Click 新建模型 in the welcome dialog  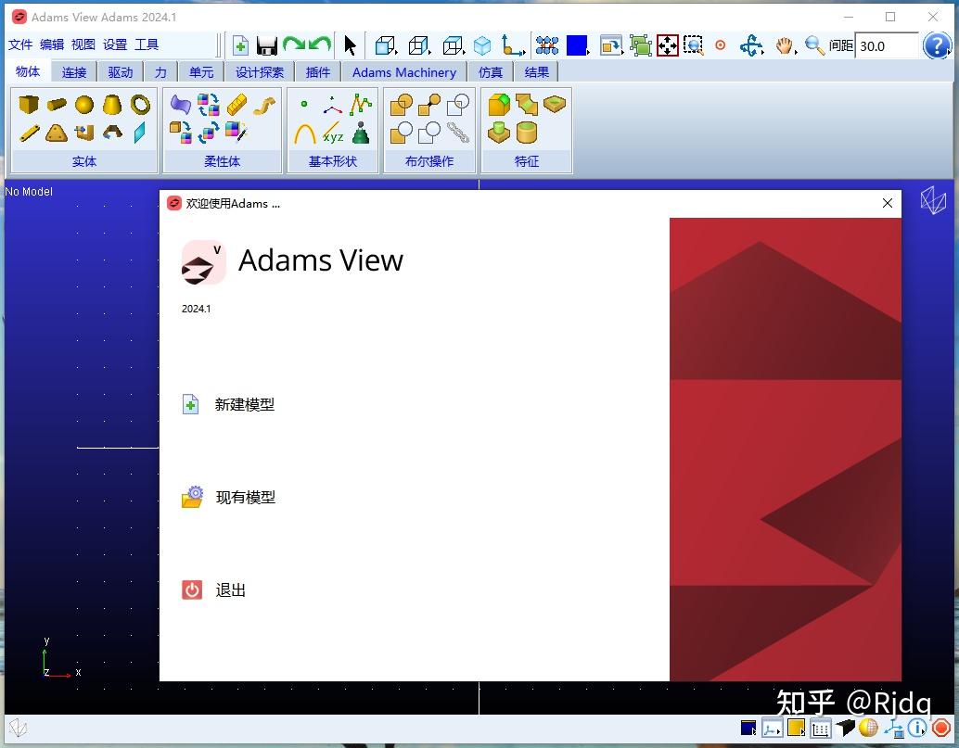click(245, 404)
